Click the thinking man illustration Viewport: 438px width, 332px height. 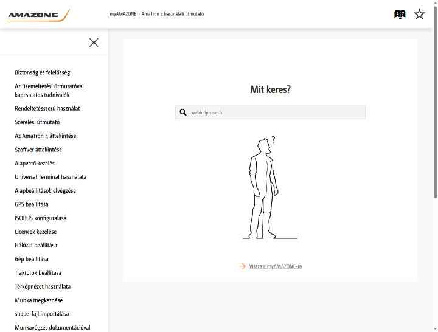pyautogui.click(x=269, y=188)
